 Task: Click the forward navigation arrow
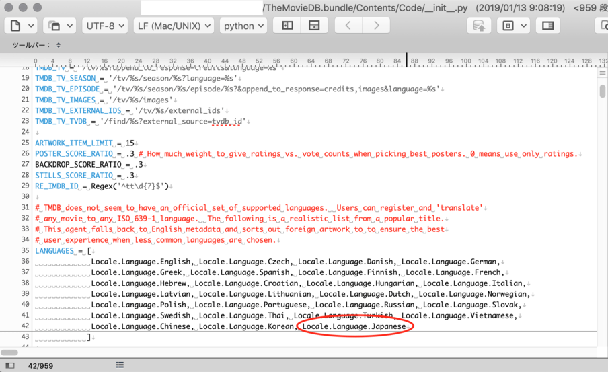pos(376,26)
